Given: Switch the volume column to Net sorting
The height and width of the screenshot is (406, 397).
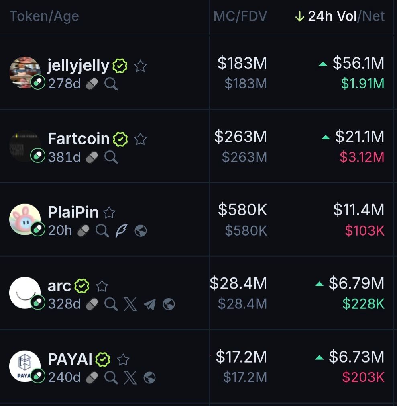Looking at the screenshot, I should (374, 16).
